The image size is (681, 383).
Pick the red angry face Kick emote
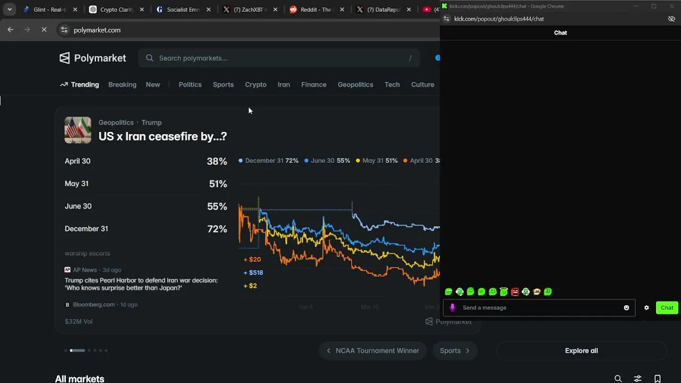pos(514,292)
